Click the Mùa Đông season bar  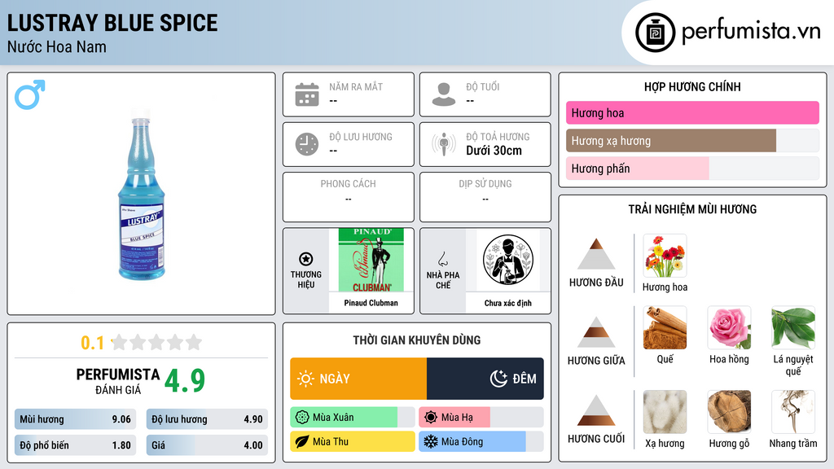[x=481, y=441]
